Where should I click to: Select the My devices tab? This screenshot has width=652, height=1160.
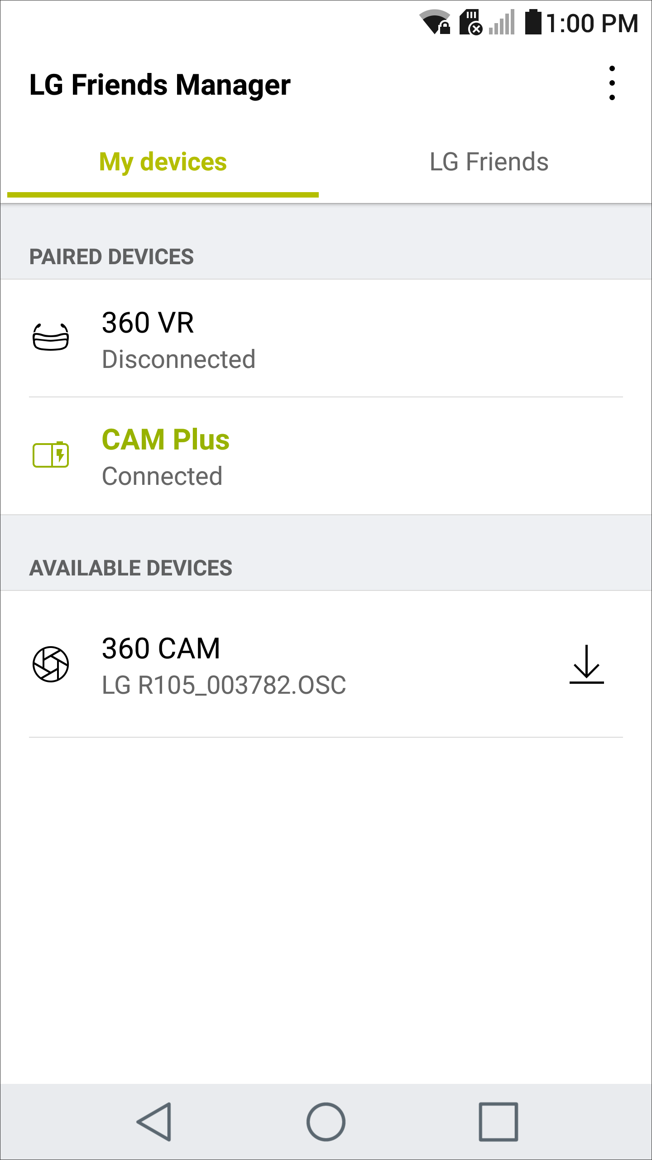[163, 162]
